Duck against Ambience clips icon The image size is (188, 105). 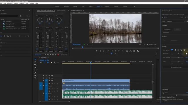[x=181, y=50]
